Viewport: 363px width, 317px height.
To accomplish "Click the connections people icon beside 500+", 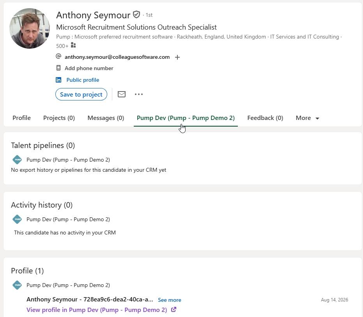I will click(x=73, y=45).
